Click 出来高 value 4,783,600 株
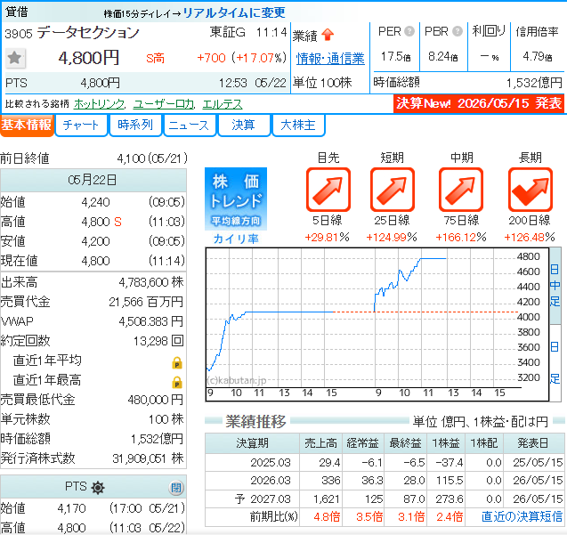Screen dimensions: 567x535 pyautogui.click(x=151, y=282)
